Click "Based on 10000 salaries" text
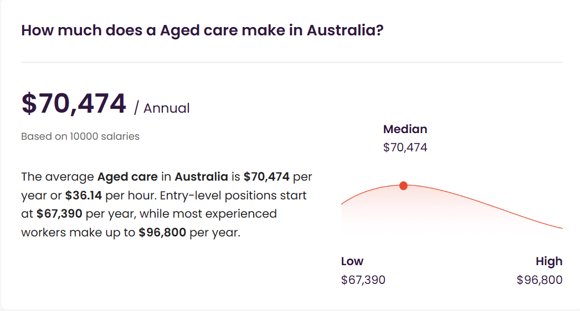 coord(80,136)
